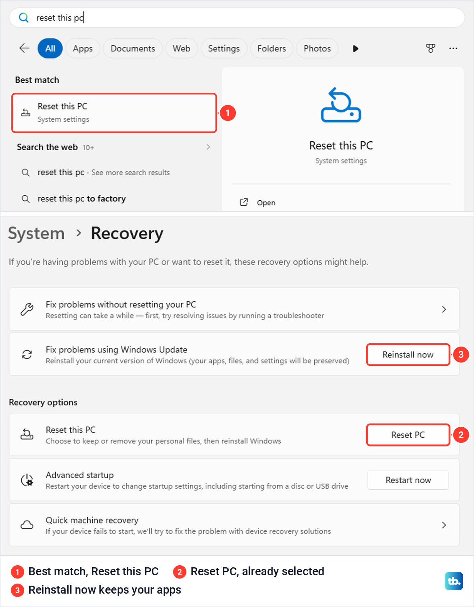
Task: Click the Windows Update refresh arrows icon
Action: pos(27,355)
